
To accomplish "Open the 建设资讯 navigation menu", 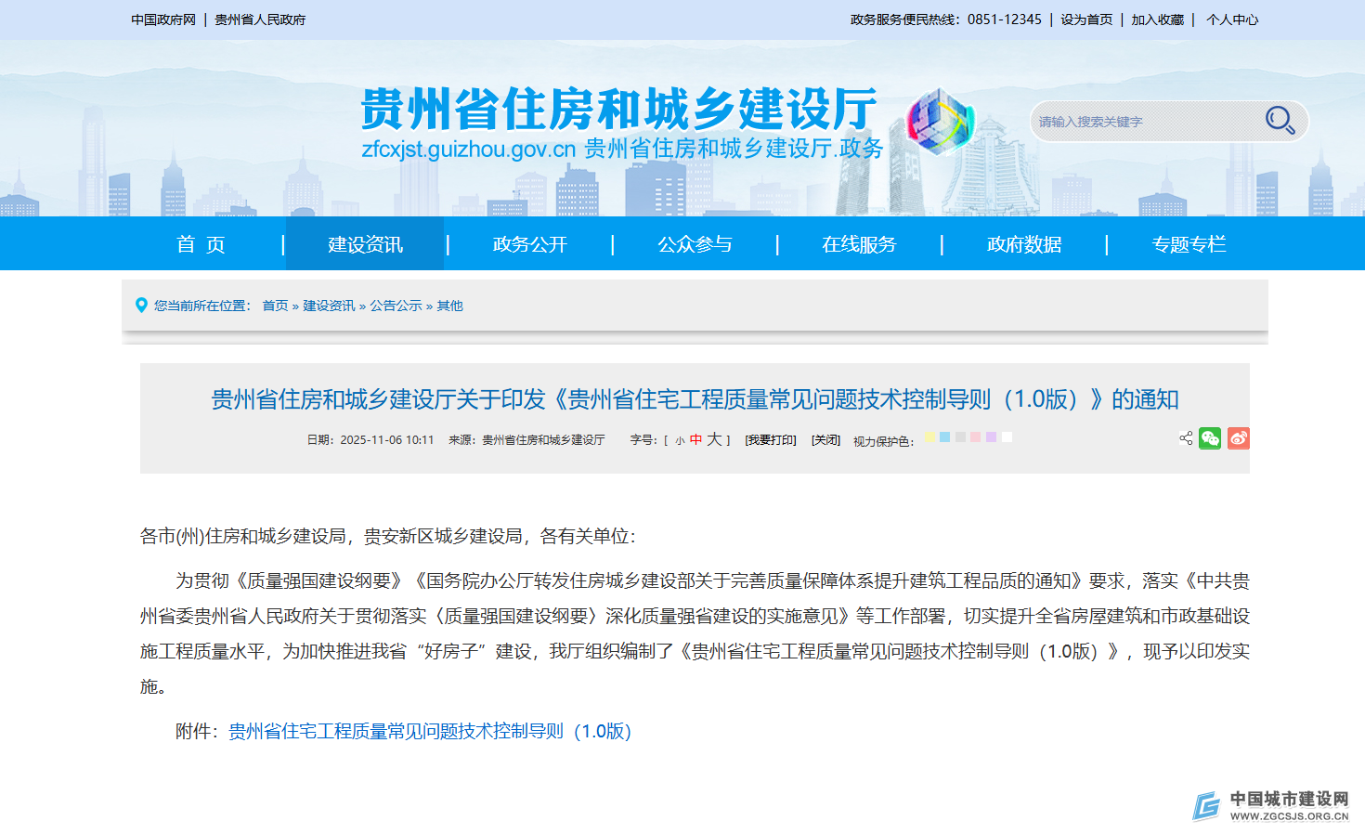I will click(x=365, y=244).
